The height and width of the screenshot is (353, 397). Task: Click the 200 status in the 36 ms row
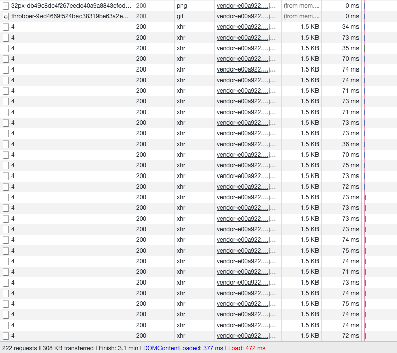[x=141, y=144]
